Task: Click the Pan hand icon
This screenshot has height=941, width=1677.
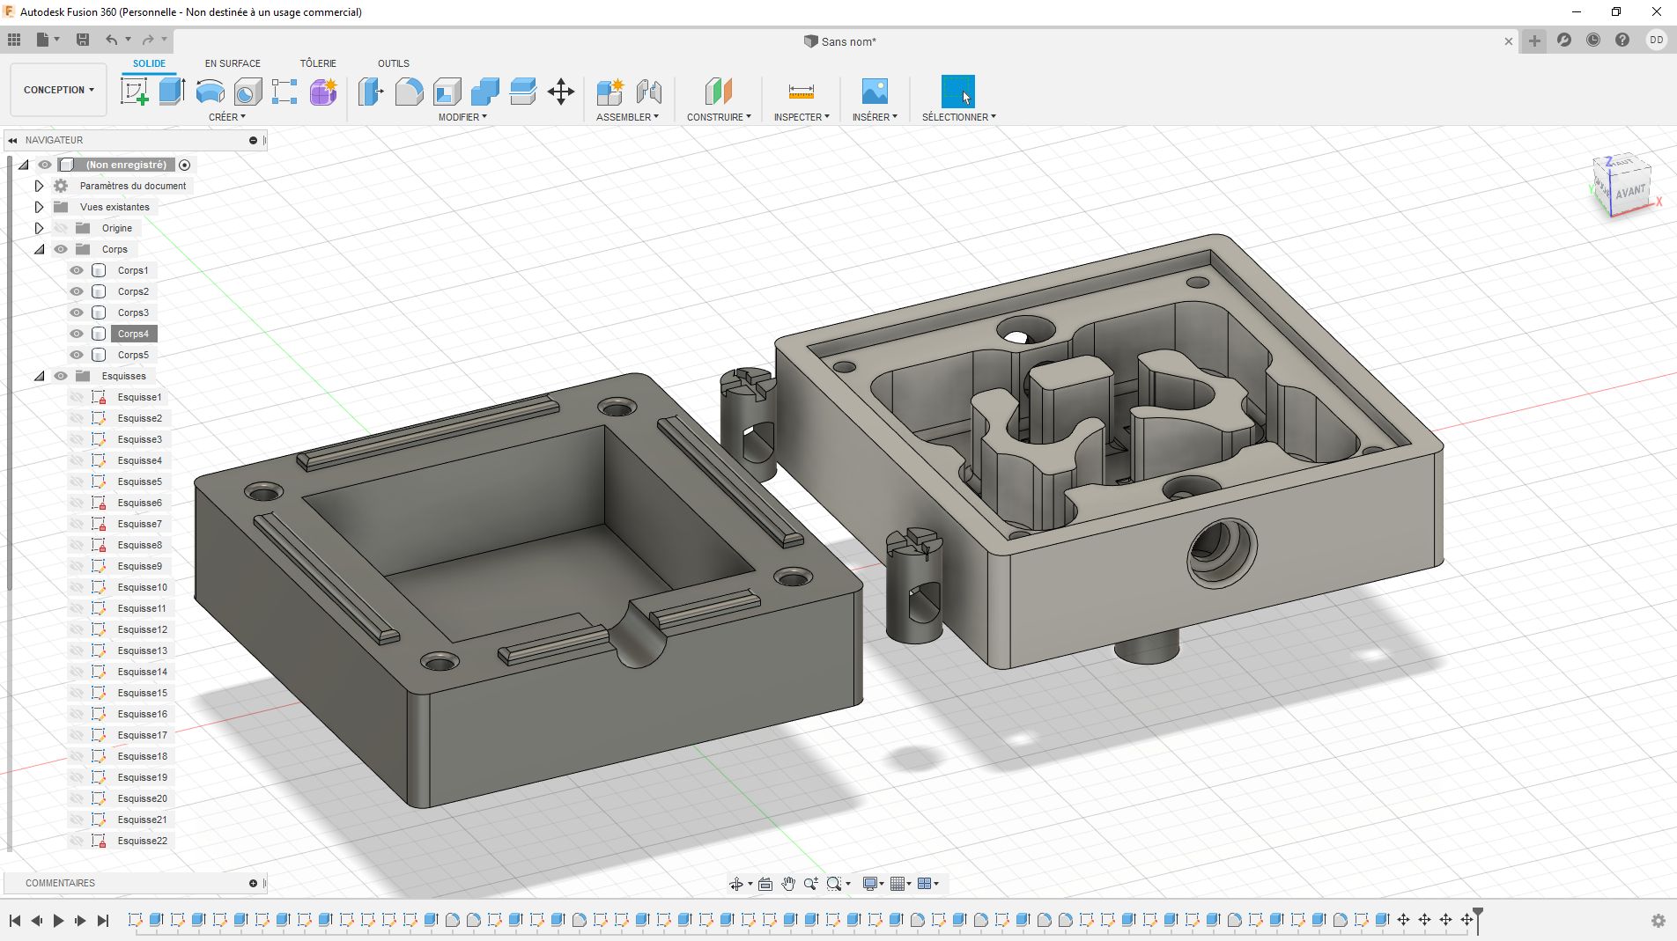Action: 788,884
